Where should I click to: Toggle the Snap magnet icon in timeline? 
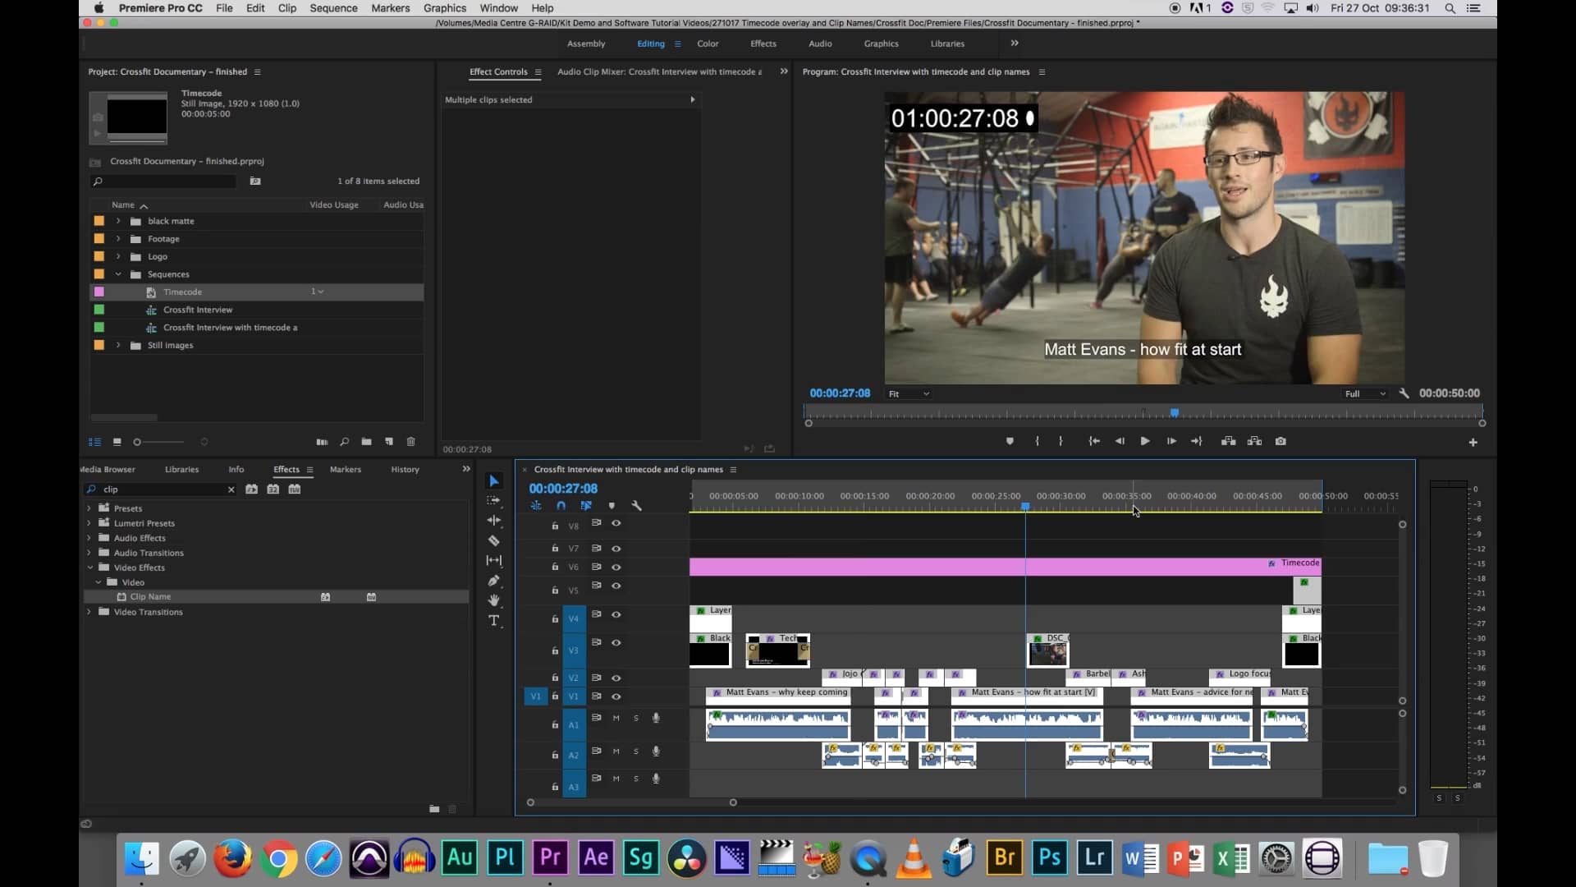(561, 506)
